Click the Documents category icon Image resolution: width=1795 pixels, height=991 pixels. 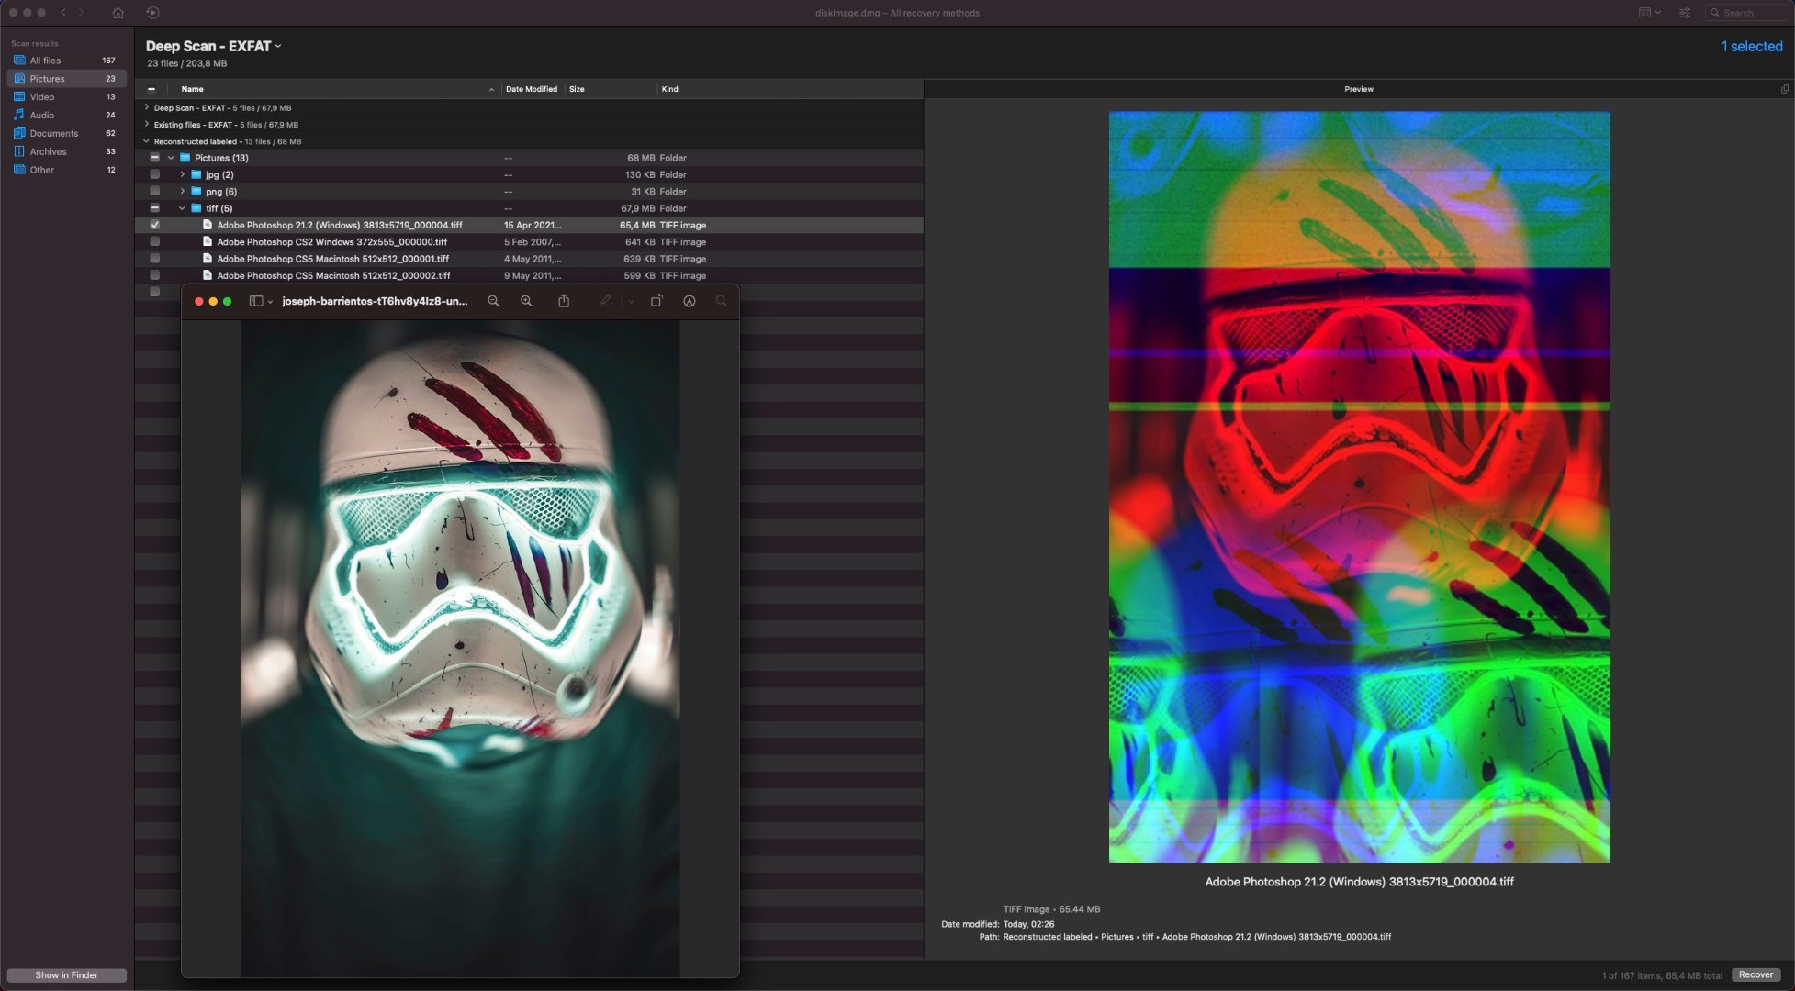tap(19, 133)
